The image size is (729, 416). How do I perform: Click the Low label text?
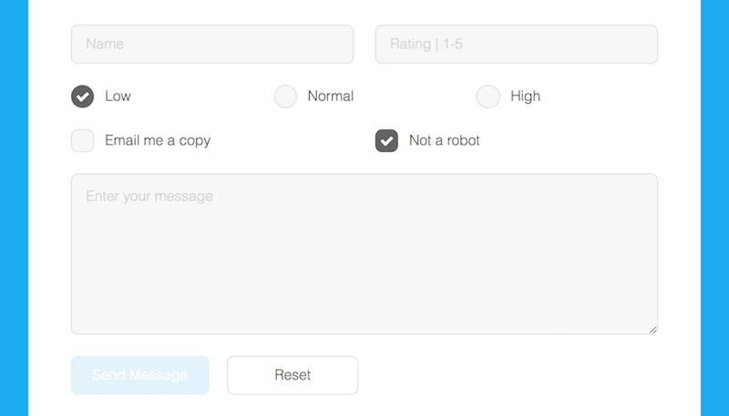click(118, 96)
